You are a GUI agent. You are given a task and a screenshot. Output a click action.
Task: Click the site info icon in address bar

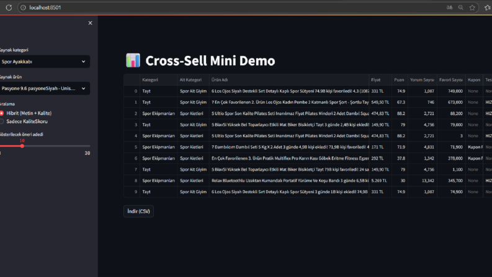click(x=23, y=7)
